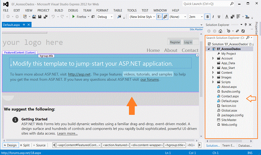
Task: Click the Convert to Hyperlink icon
Action: pos(247,17)
